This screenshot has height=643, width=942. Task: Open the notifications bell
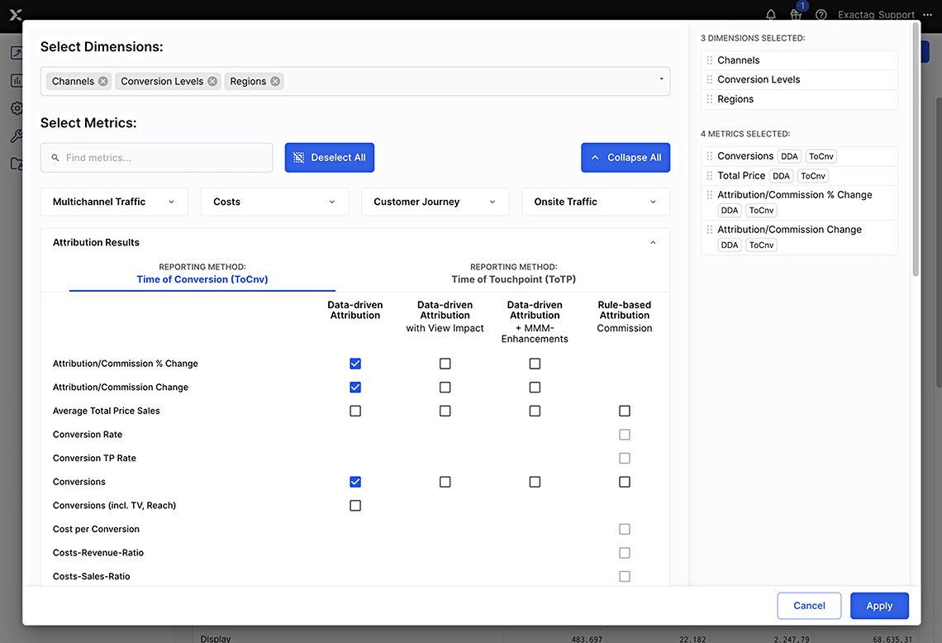click(769, 14)
